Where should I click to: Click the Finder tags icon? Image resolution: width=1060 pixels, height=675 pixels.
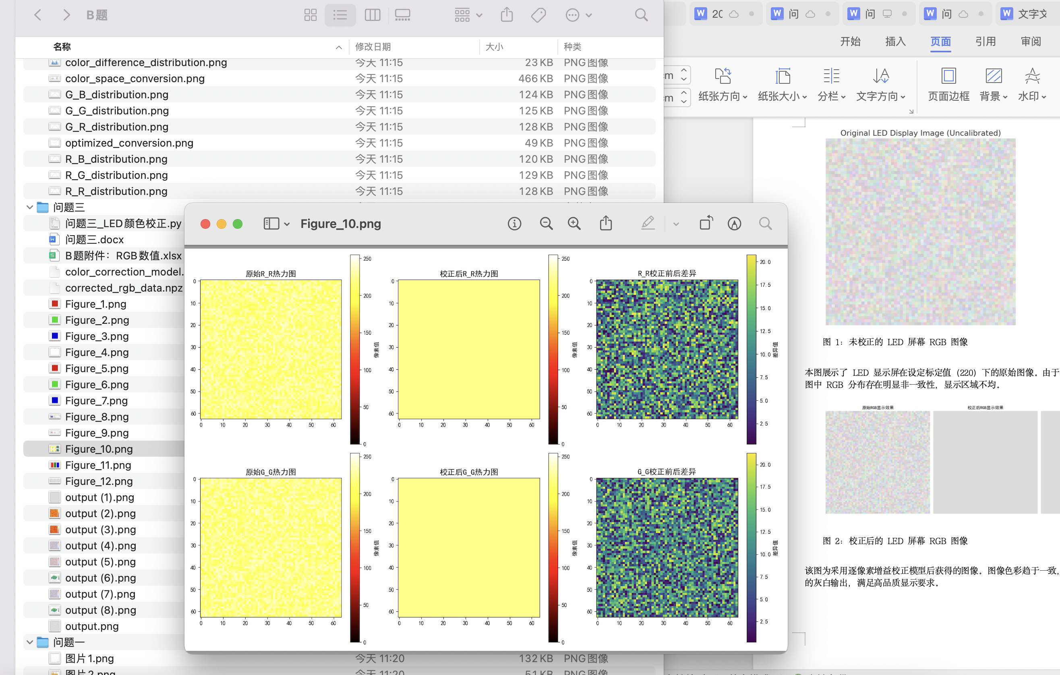(538, 15)
